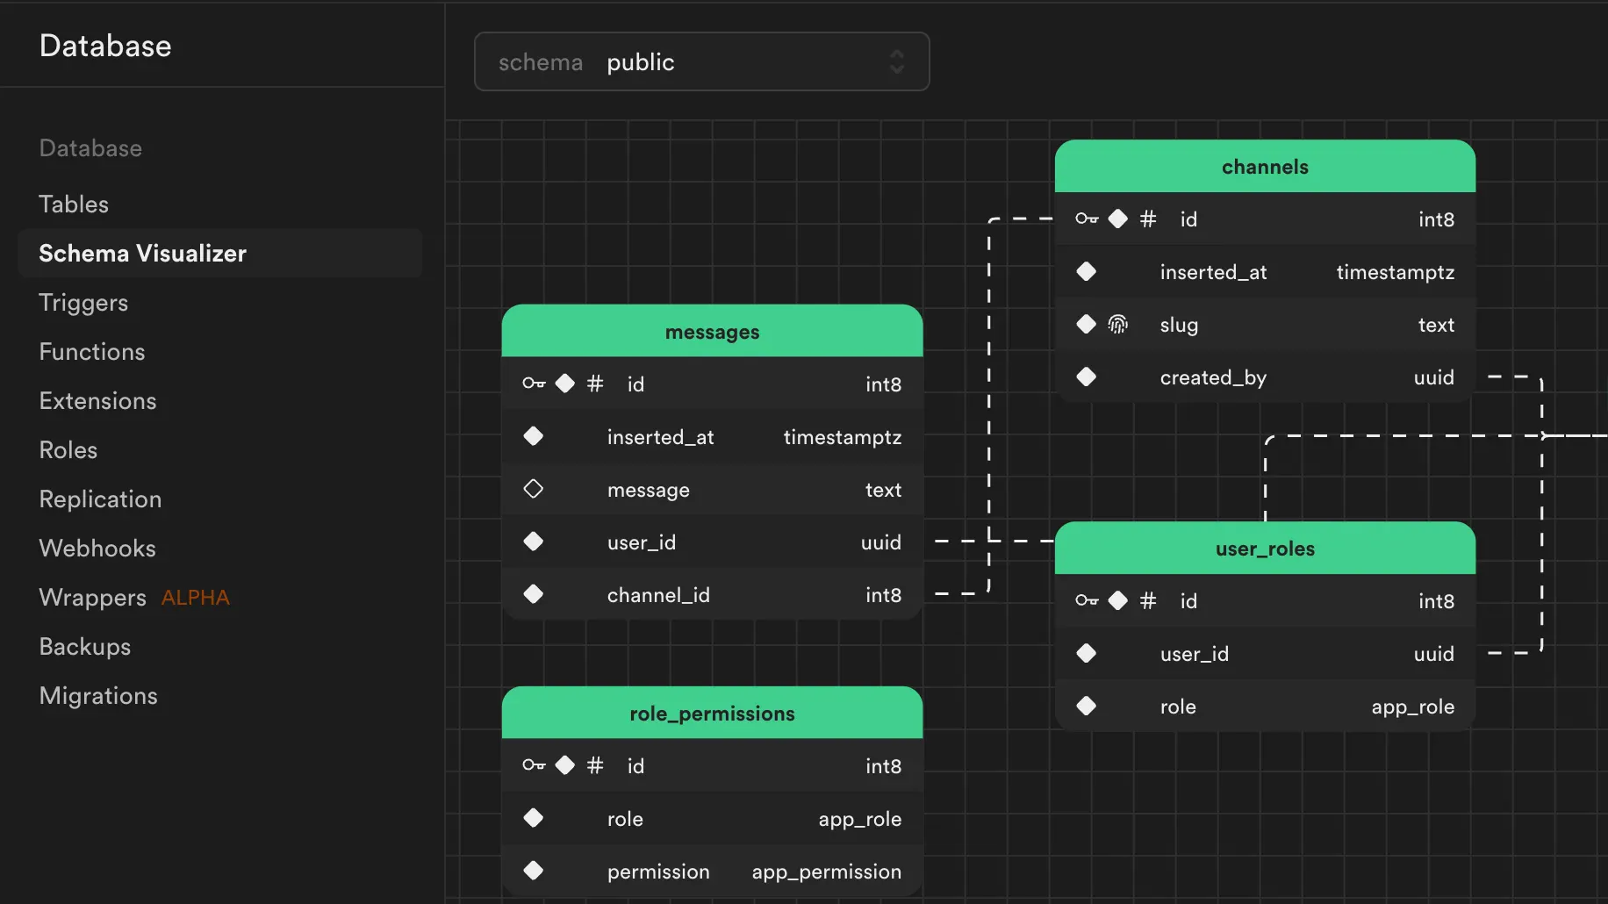Select Schema Visualizer in the sidebar
This screenshot has width=1608, height=904.
142,253
